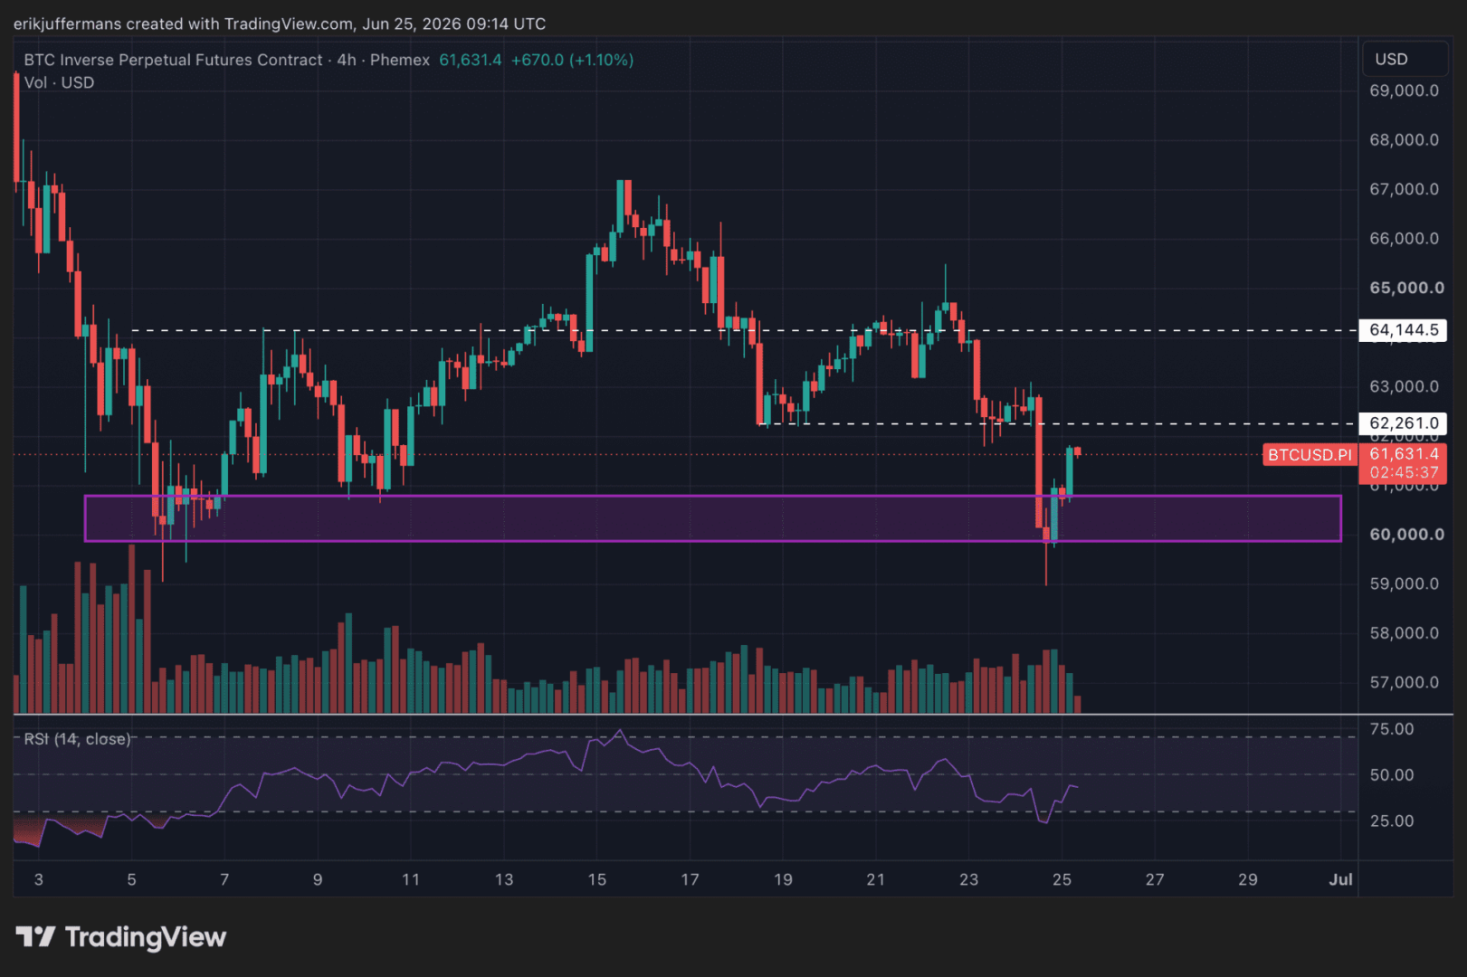
Task: Click the current price 61,631.4 label
Action: pyautogui.click(x=1404, y=454)
